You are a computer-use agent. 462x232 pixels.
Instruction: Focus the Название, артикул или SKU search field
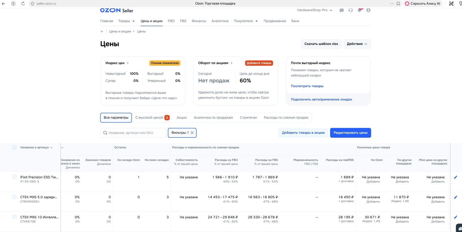pos(133,133)
